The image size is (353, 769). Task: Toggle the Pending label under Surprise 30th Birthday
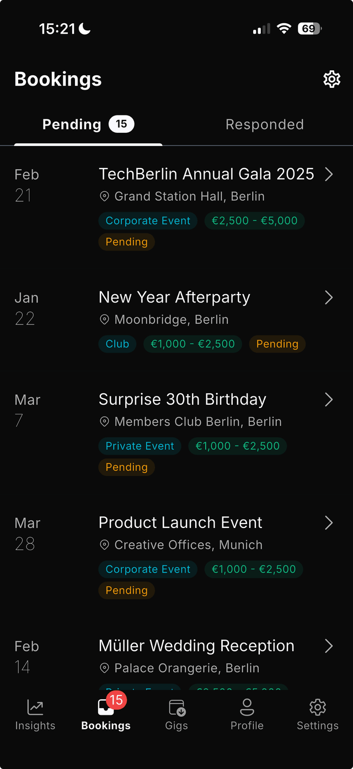tap(126, 467)
